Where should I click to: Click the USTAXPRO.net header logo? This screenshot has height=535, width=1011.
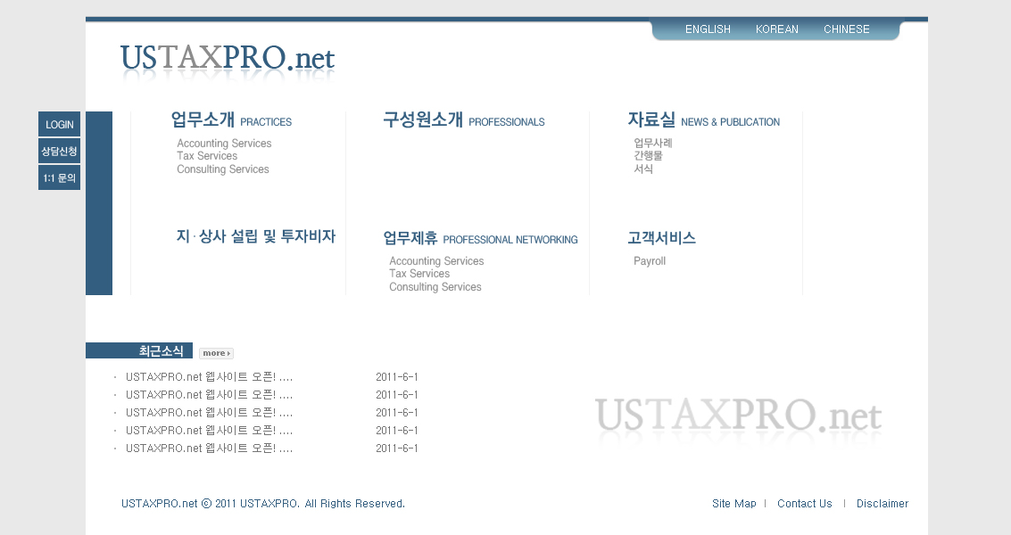point(228,59)
